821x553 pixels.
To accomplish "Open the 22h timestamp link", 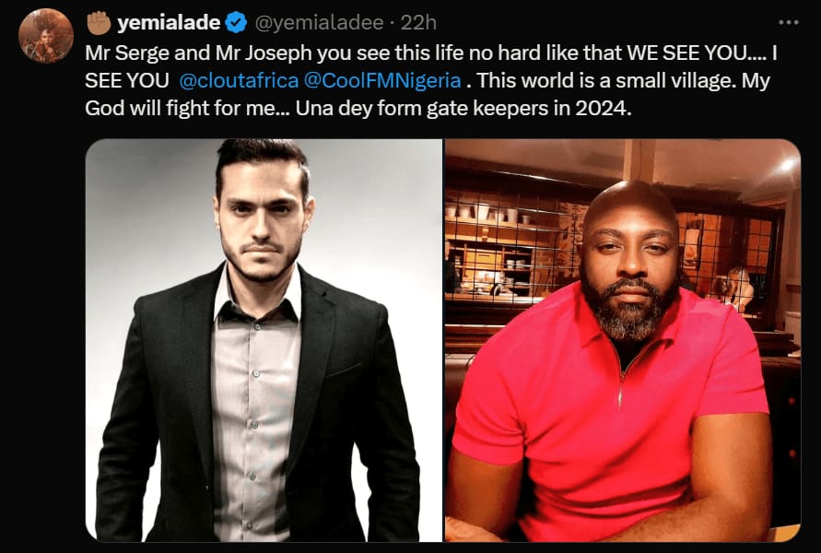I will click(x=418, y=22).
